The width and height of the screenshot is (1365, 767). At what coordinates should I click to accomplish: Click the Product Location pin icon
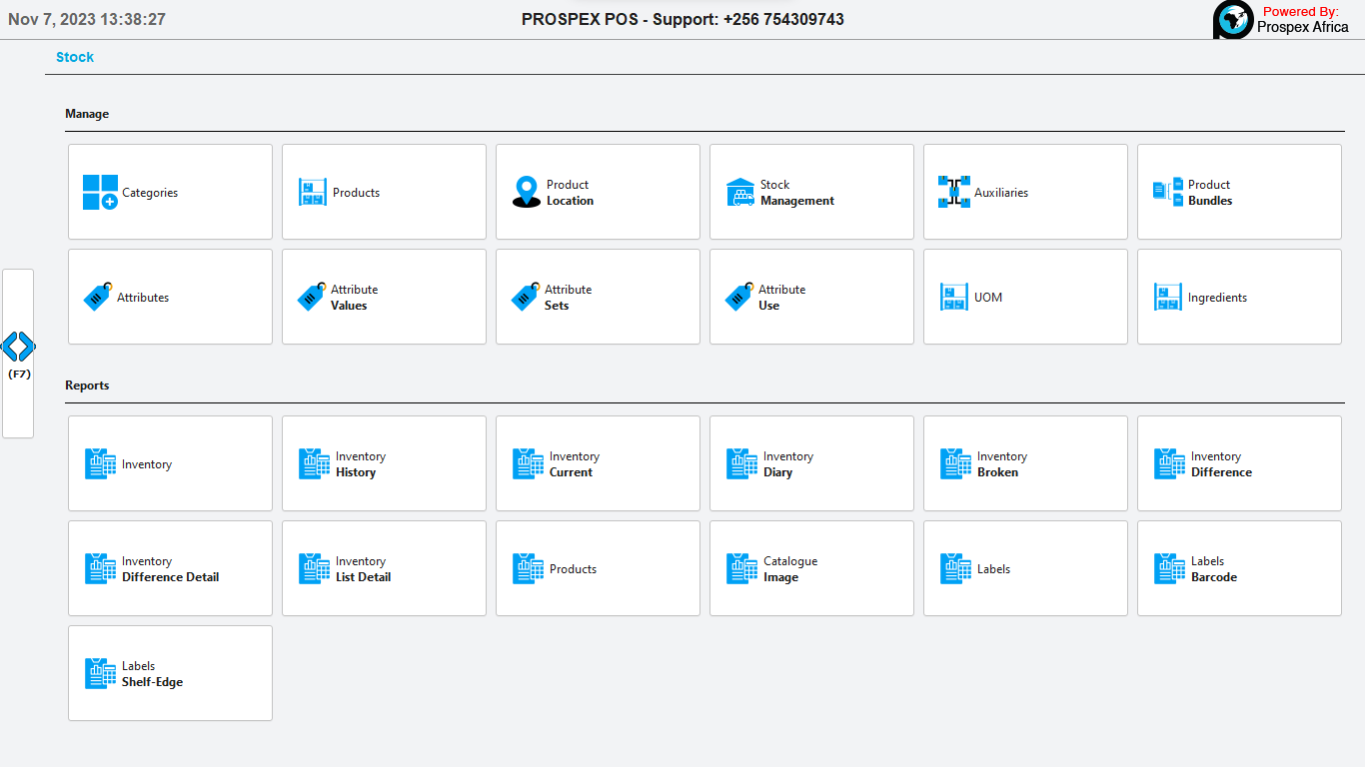pos(527,192)
